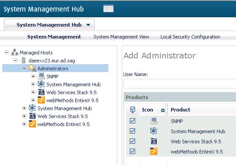
Task: Expand SNMP under Administrators
Action: click(33, 76)
